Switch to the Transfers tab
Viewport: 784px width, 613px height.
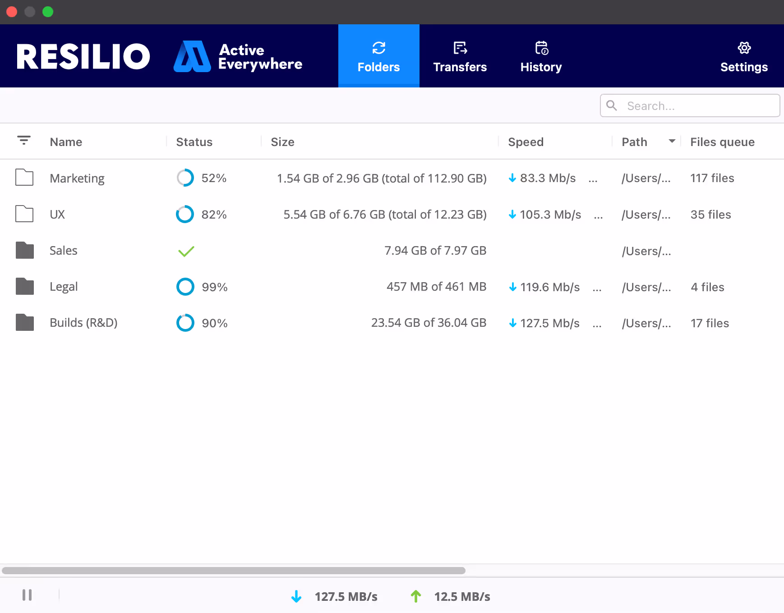click(x=460, y=56)
